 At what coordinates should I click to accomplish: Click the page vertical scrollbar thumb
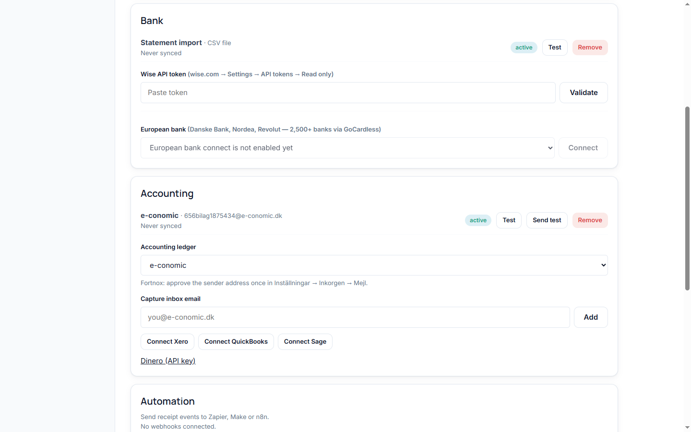point(687,198)
